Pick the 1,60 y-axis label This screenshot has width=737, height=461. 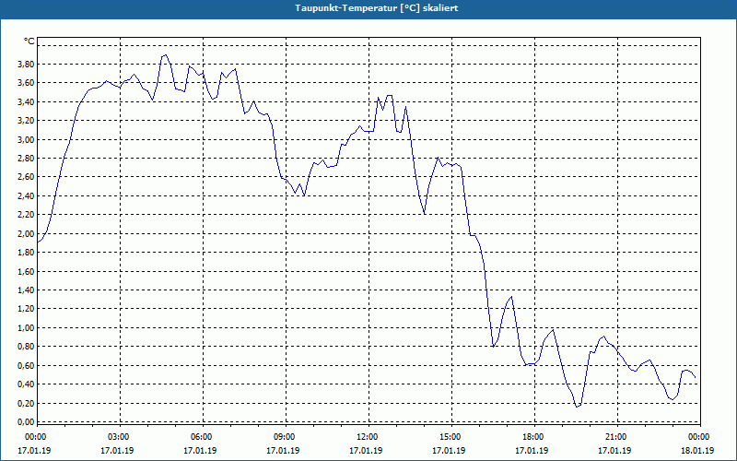point(27,271)
